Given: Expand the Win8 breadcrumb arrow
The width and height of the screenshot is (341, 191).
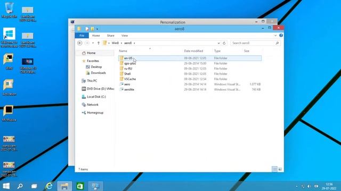Looking at the screenshot, I should 121,43.
